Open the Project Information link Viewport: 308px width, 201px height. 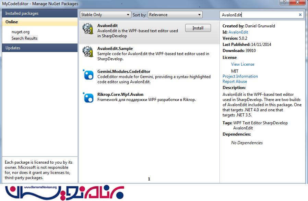pyautogui.click(x=240, y=76)
